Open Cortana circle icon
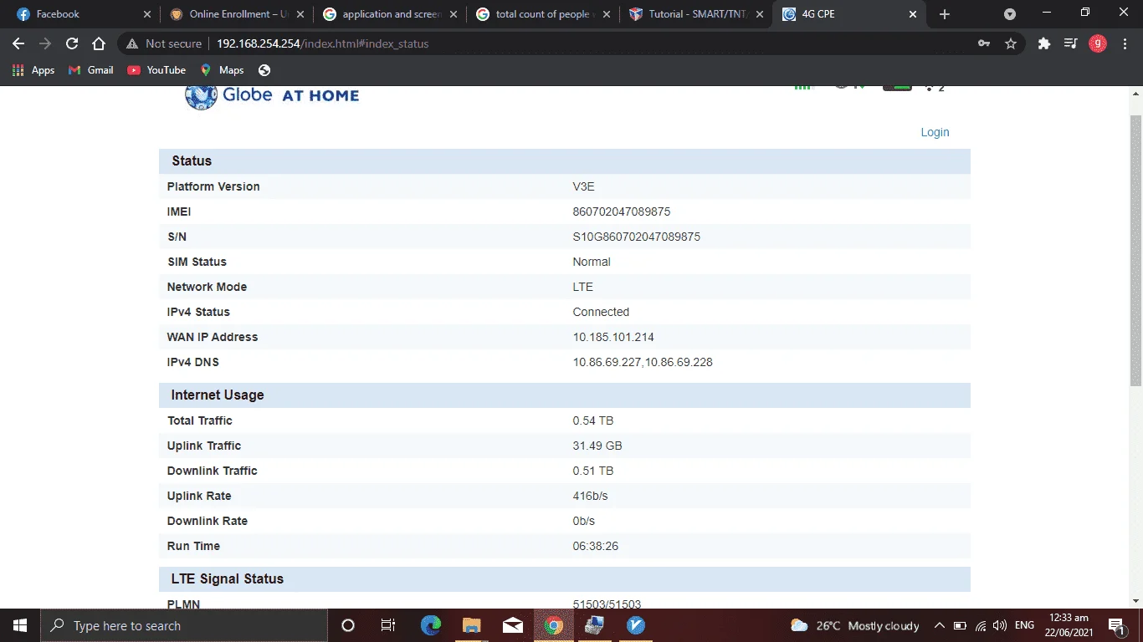 coord(348,625)
